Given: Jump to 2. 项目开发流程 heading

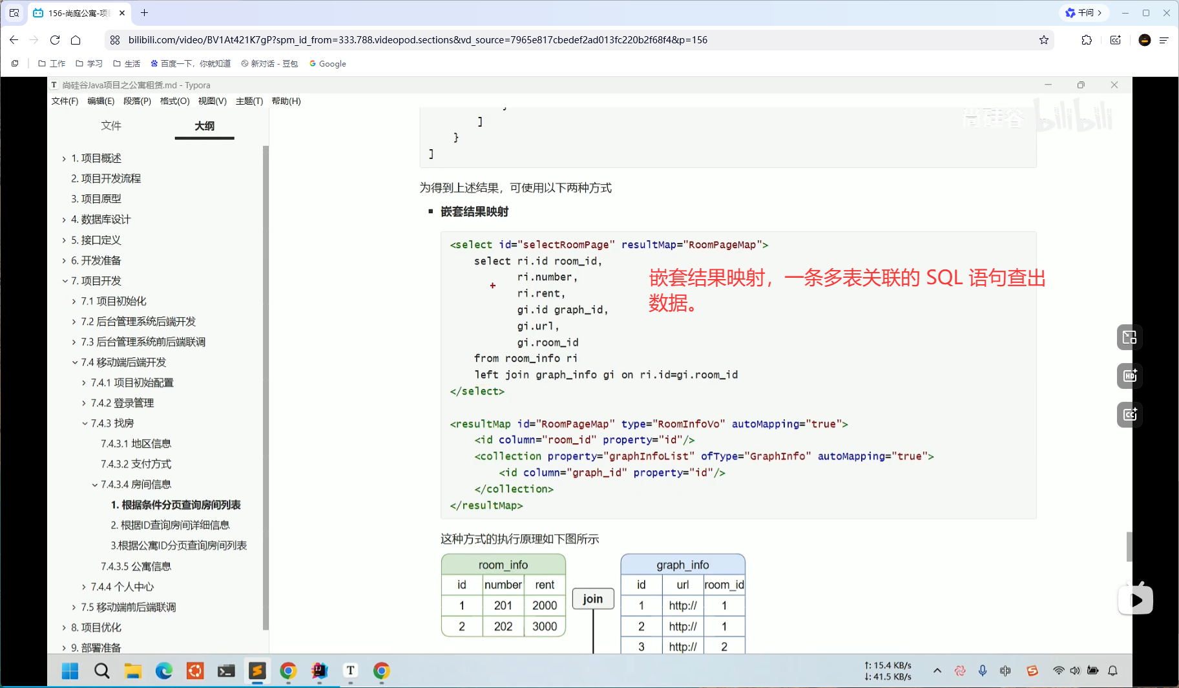Looking at the screenshot, I should [106, 178].
